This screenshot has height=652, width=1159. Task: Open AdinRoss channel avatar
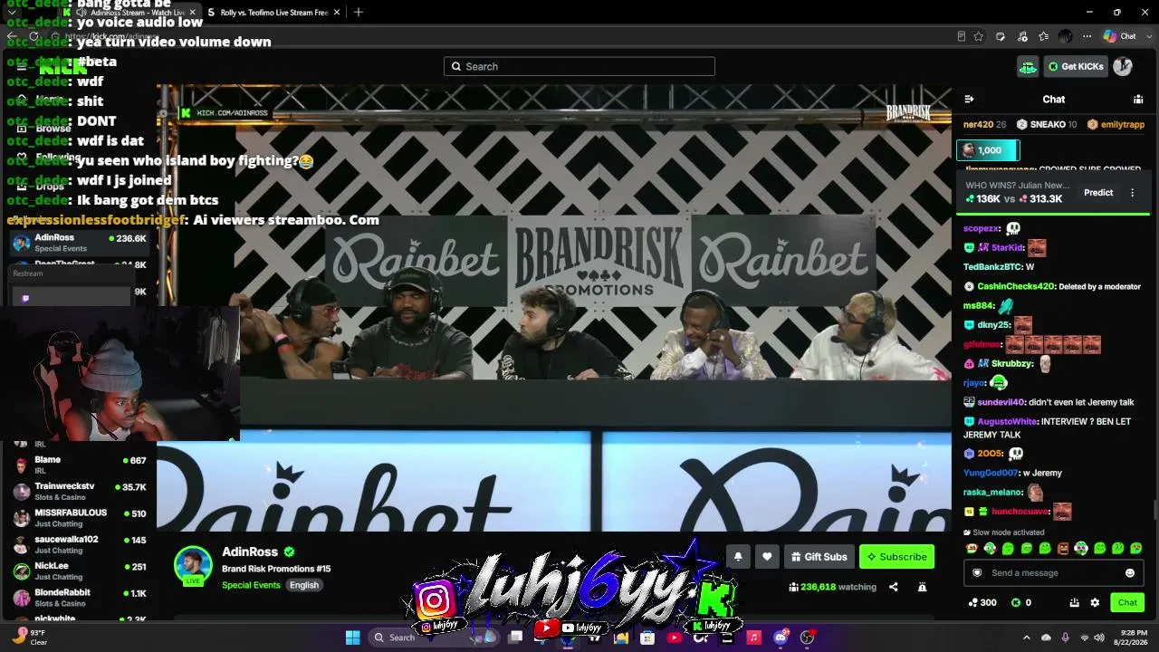point(193,566)
